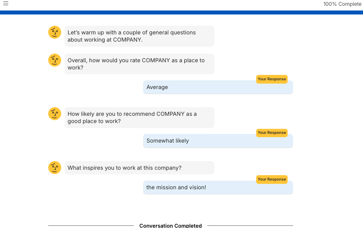
Task: Open the hamburger menu icon
Action: [5, 3]
